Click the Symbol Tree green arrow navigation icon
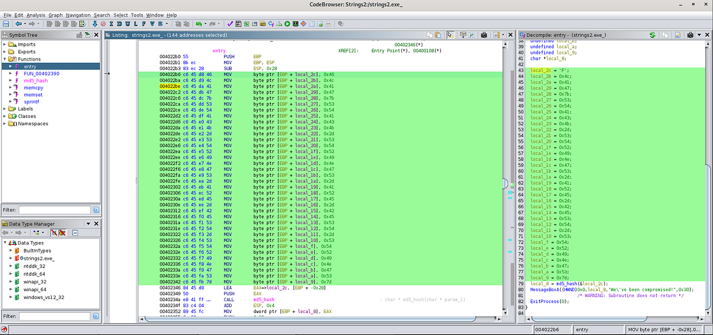Viewport: 713px width, 335px height. (87, 35)
